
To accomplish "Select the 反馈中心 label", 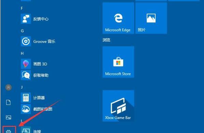I will click(41, 19).
